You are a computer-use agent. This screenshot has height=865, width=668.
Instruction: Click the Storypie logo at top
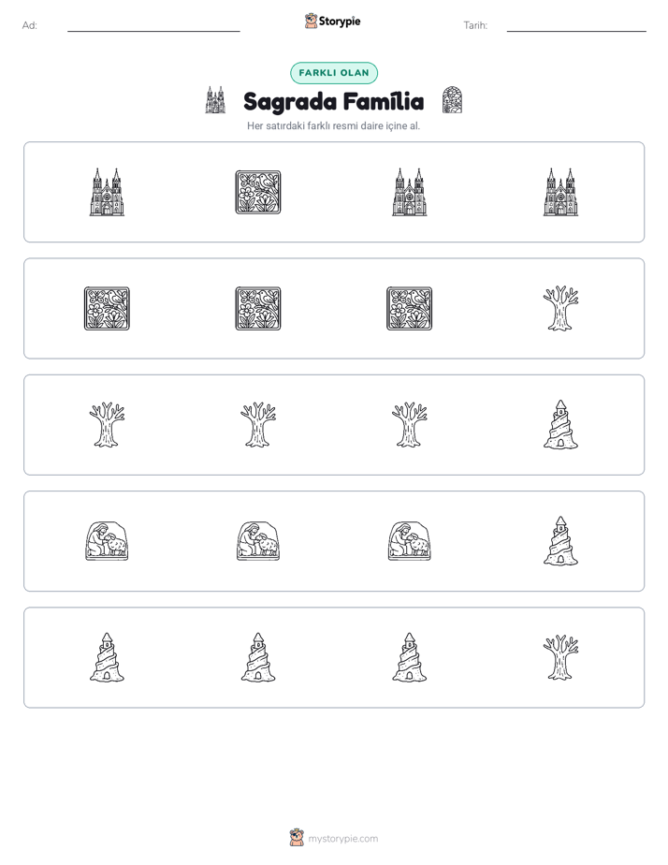(332, 21)
